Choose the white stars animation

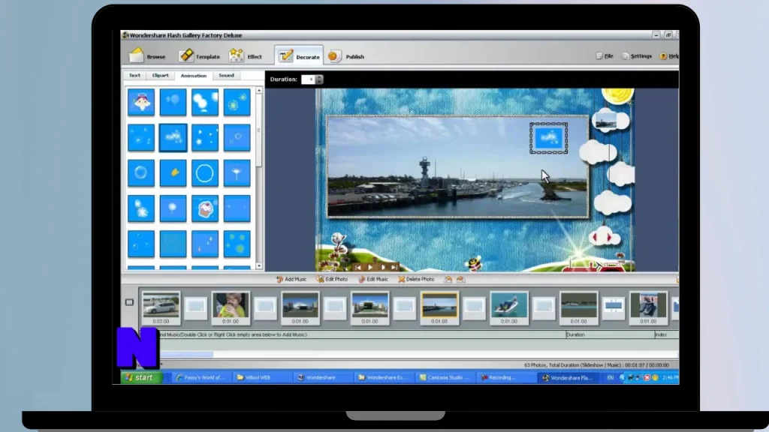coord(205,138)
